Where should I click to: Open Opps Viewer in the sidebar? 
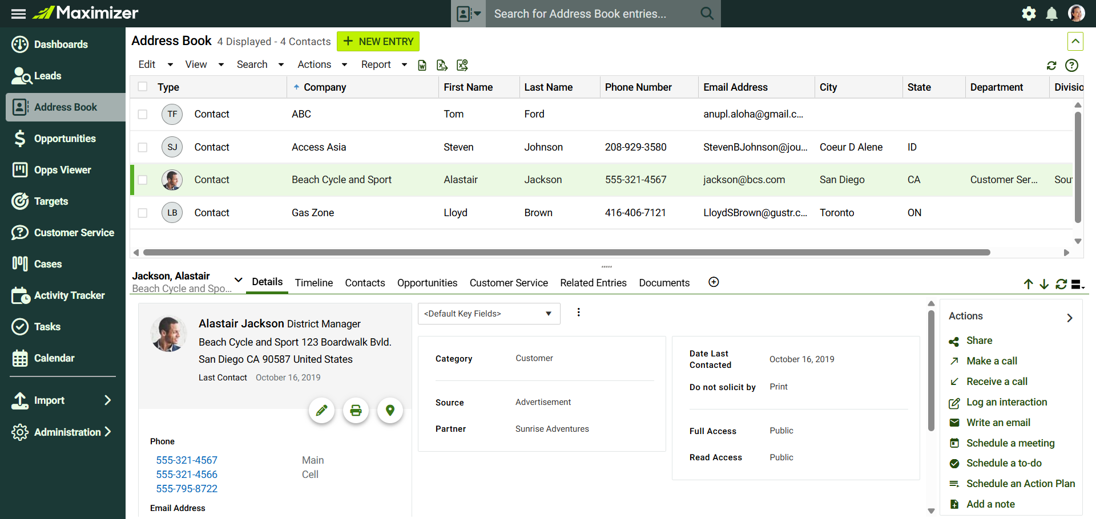(x=63, y=170)
